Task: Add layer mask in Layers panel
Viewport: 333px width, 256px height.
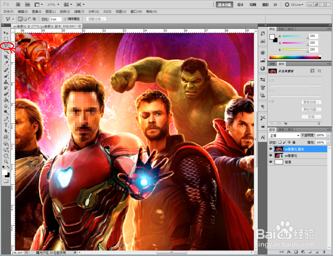Action: point(296,252)
